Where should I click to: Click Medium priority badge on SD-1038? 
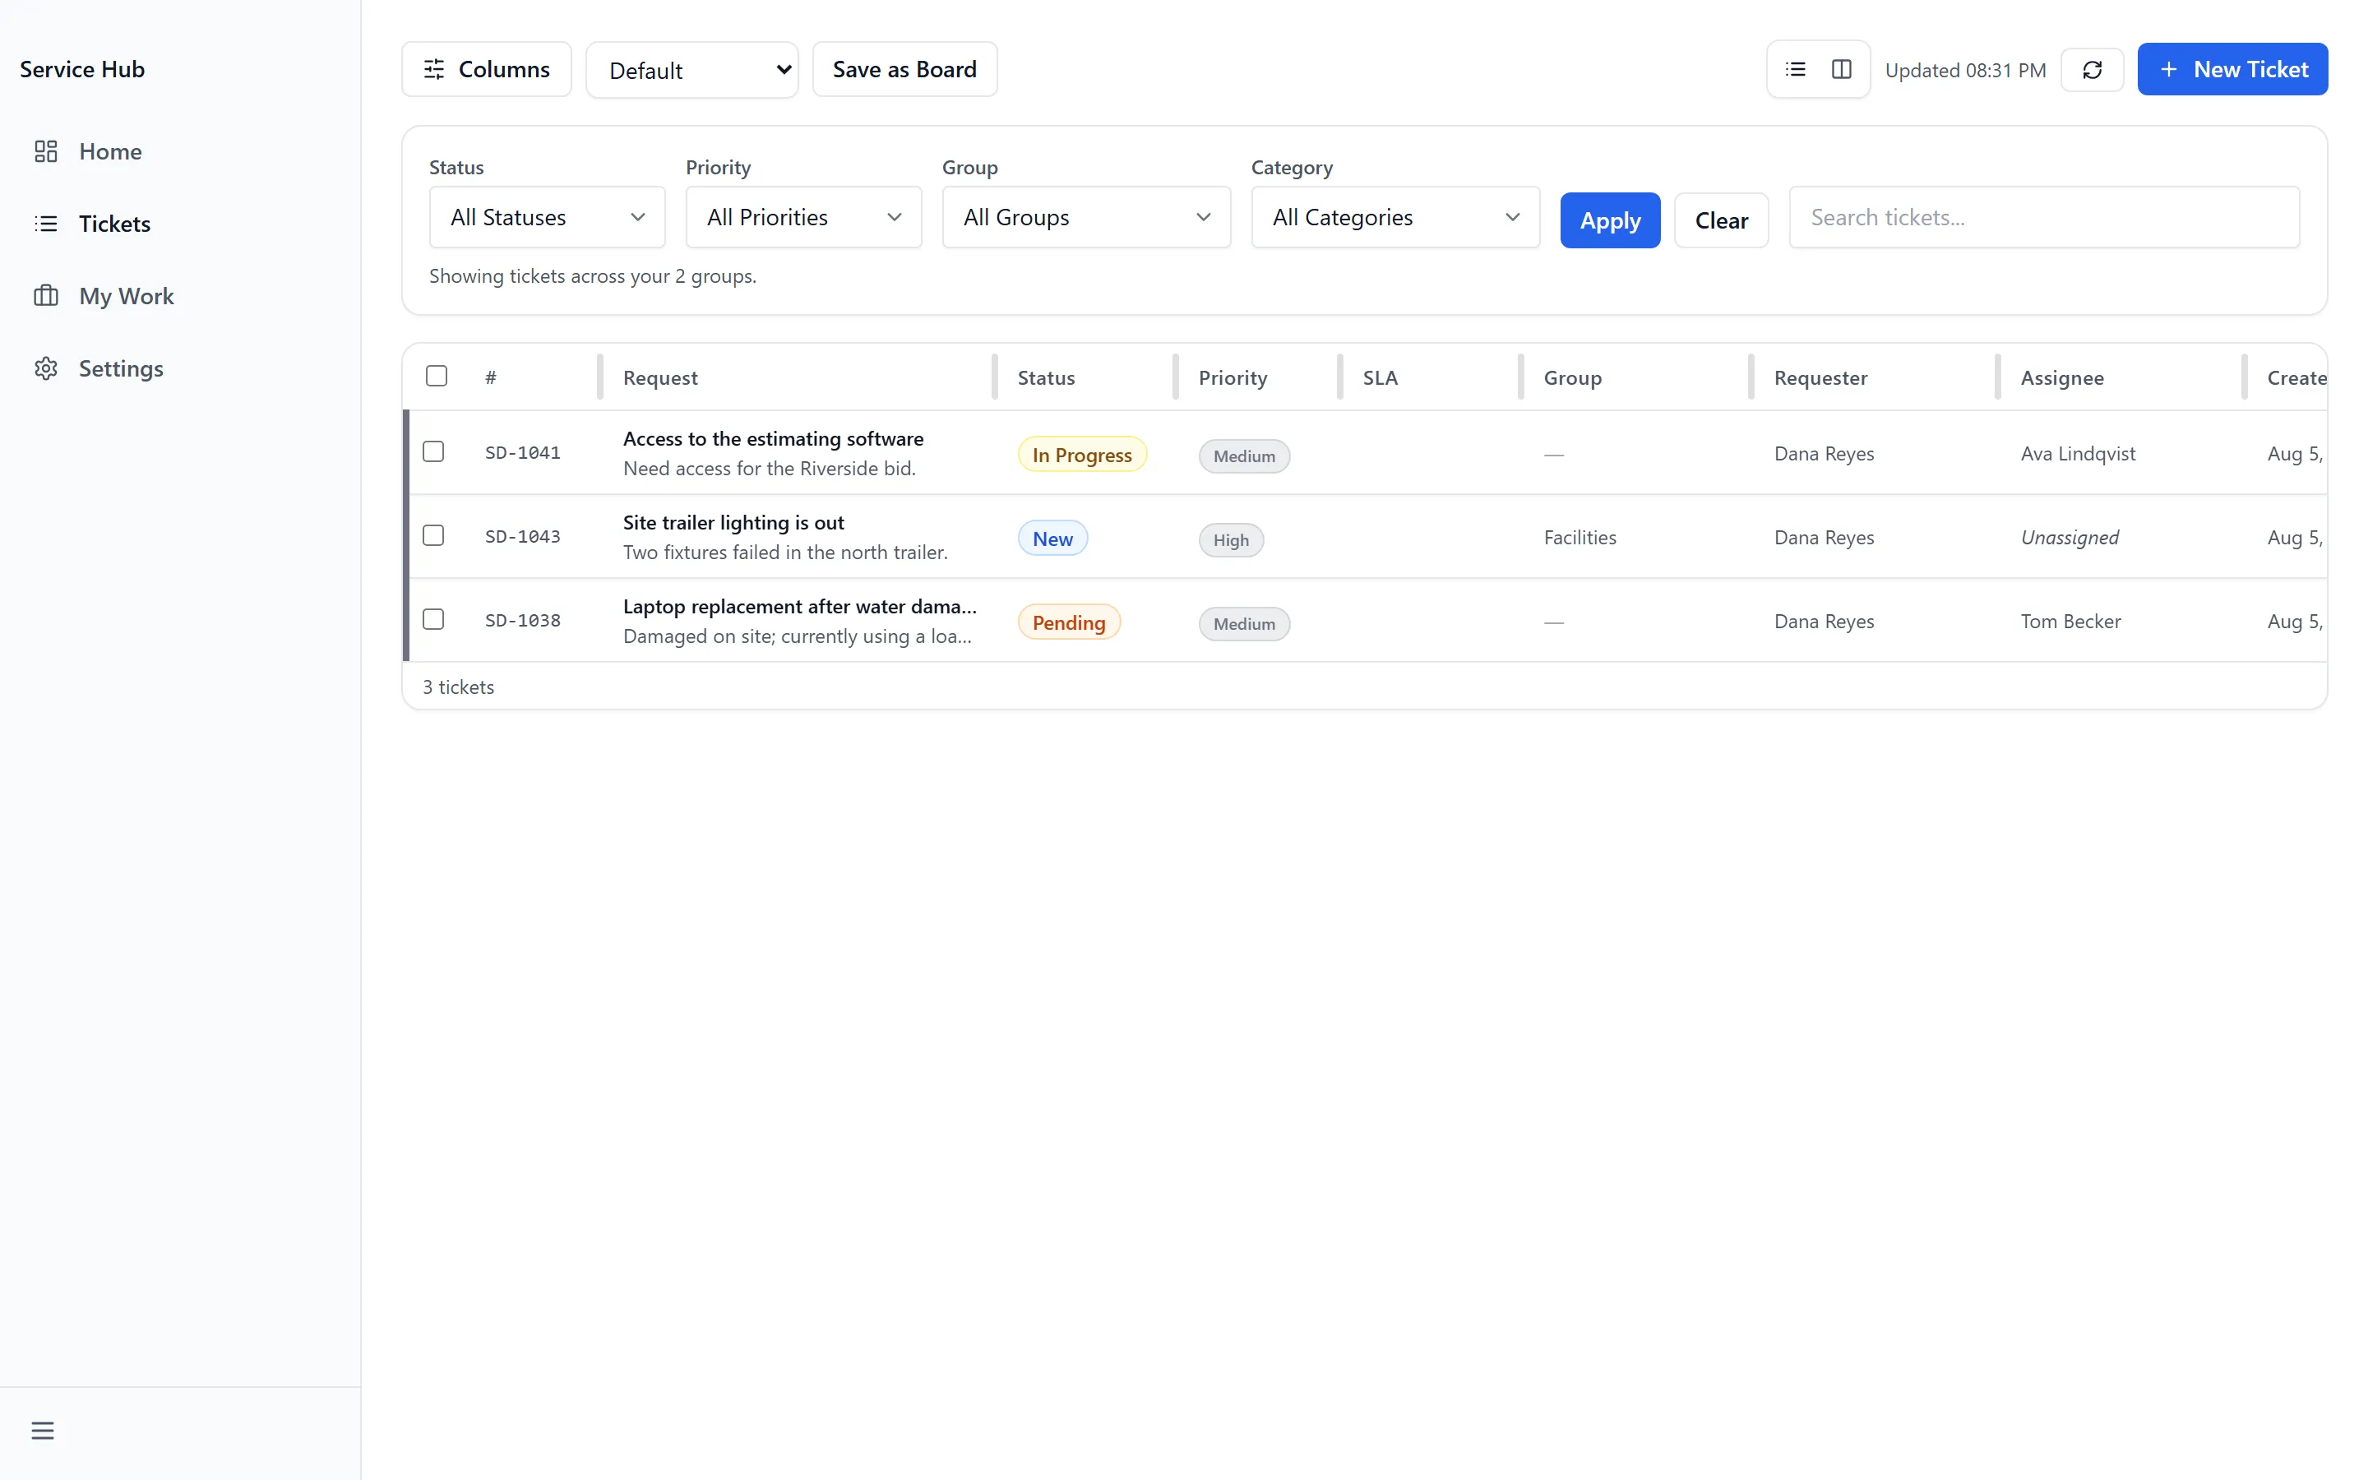pos(1244,625)
